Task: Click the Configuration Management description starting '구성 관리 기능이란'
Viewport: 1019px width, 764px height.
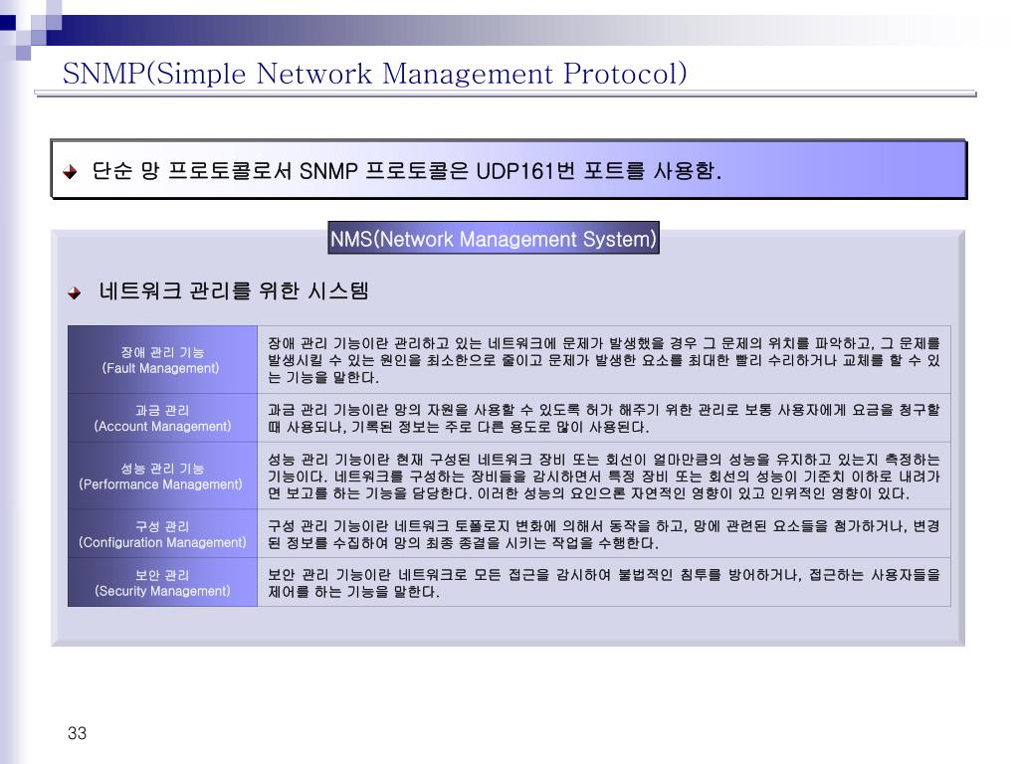Action: 604,534
